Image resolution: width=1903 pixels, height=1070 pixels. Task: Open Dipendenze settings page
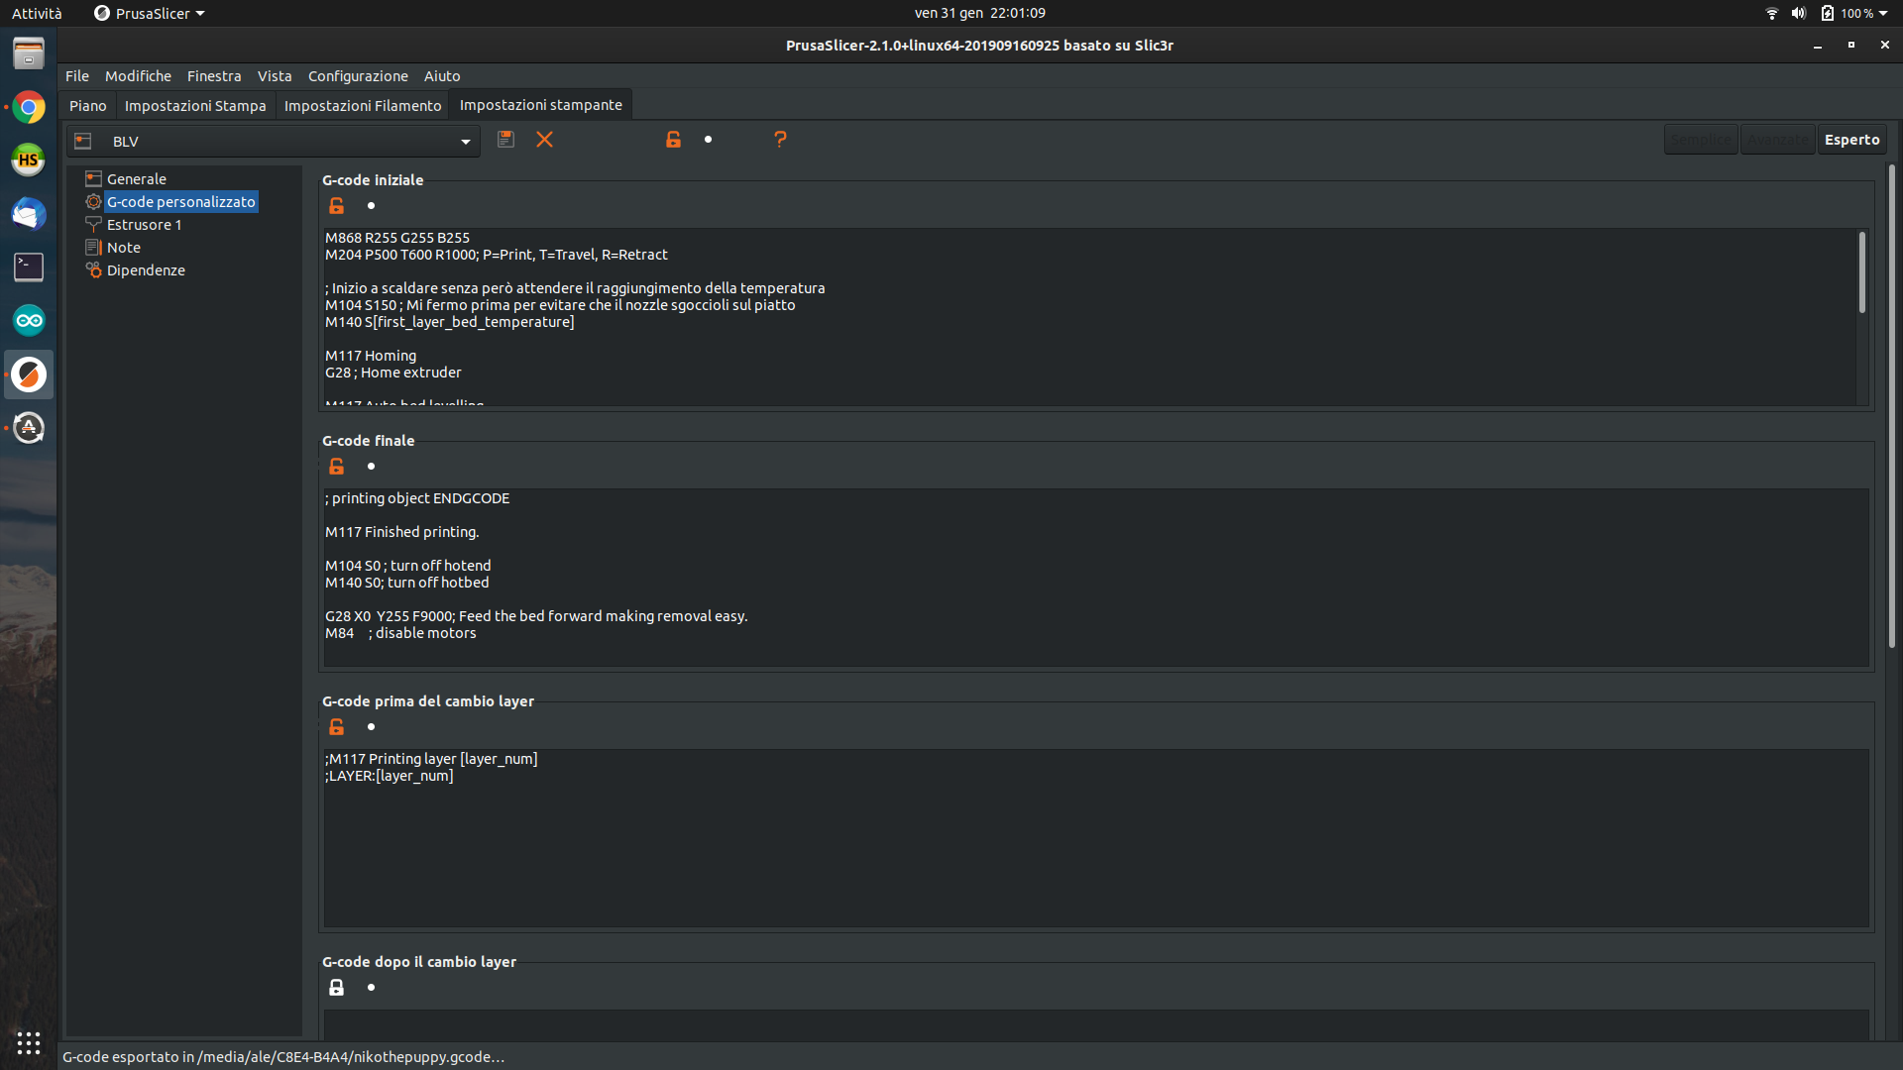click(146, 269)
